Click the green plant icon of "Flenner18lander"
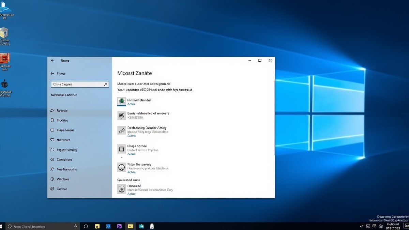The width and height of the screenshot is (409, 230). (121, 102)
